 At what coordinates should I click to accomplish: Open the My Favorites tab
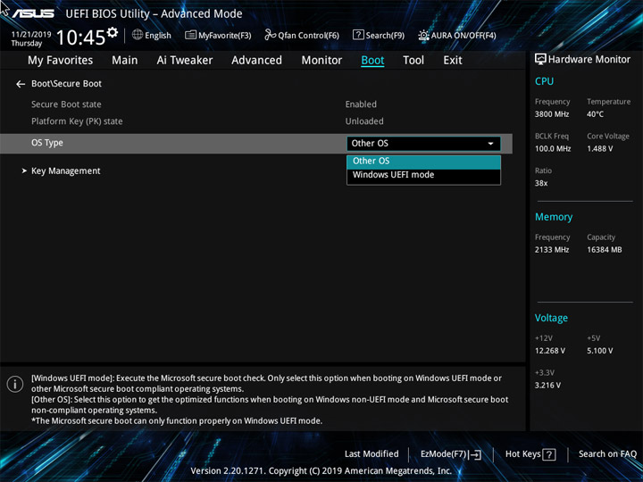coord(61,61)
